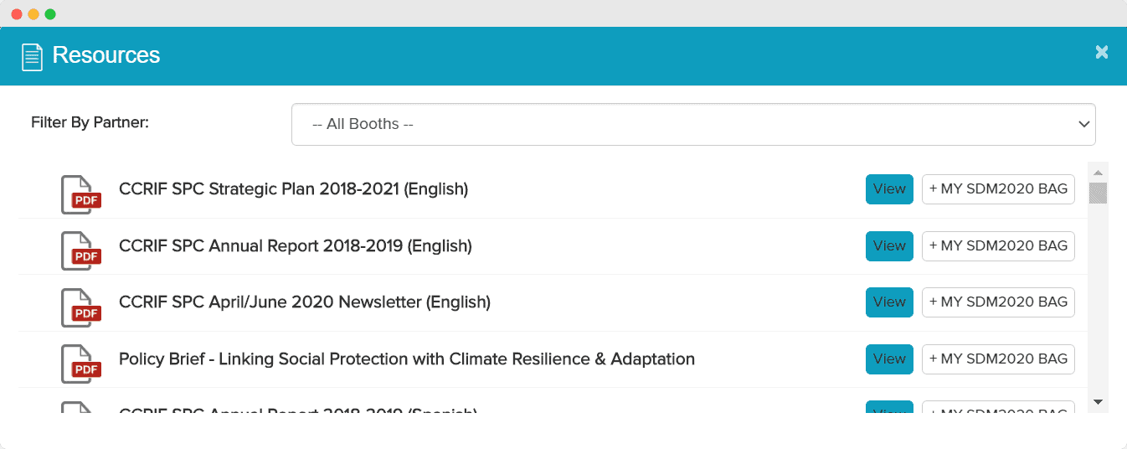Click PDF icon for April/June 2020 Newsletter
This screenshot has width=1127, height=449.
(81, 307)
